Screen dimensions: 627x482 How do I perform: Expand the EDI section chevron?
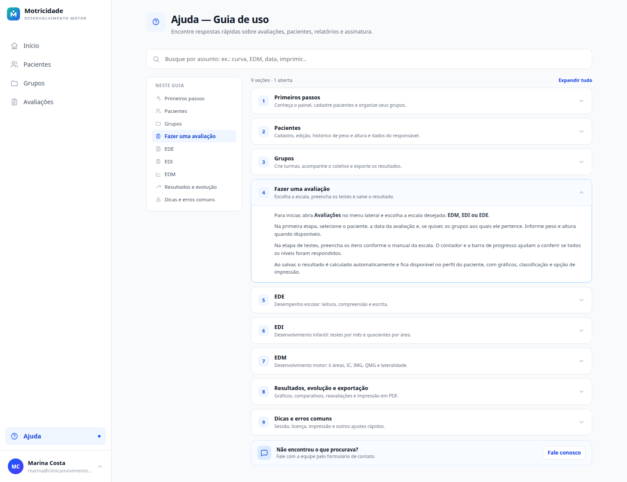(x=581, y=331)
